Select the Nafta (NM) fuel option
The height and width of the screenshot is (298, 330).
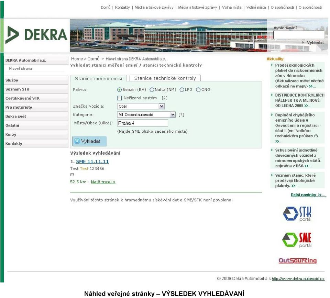[x=152, y=90]
